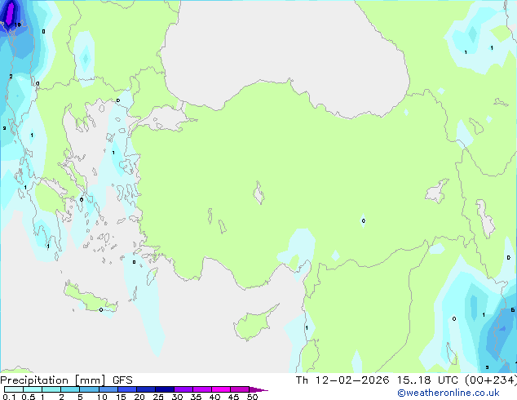Image resolution: width=517 pixels, height=400 pixels.
Task: Click the '20' label on the legend scale
Action: coord(139,397)
